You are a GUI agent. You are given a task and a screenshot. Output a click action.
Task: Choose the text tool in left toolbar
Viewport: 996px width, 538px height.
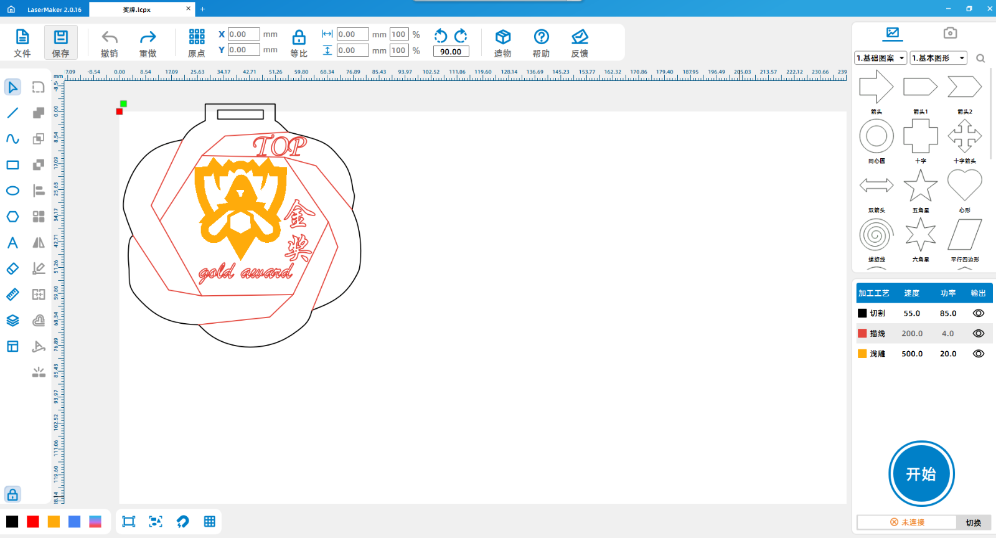point(12,243)
